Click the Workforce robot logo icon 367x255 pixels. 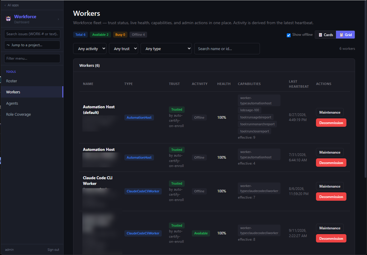point(8,19)
